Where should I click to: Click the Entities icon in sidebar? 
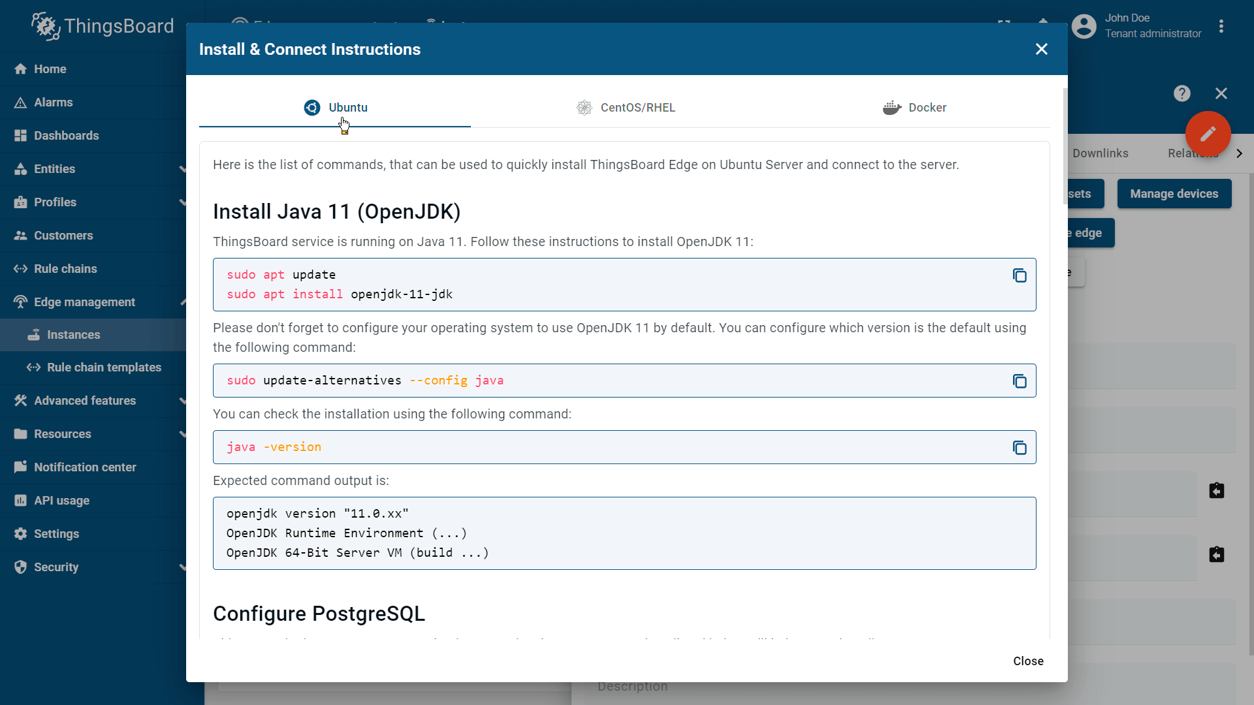click(x=20, y=169)
